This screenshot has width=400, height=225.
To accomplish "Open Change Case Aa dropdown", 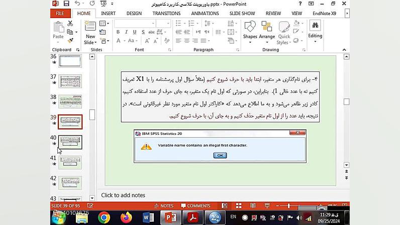I will click(133, 41).
